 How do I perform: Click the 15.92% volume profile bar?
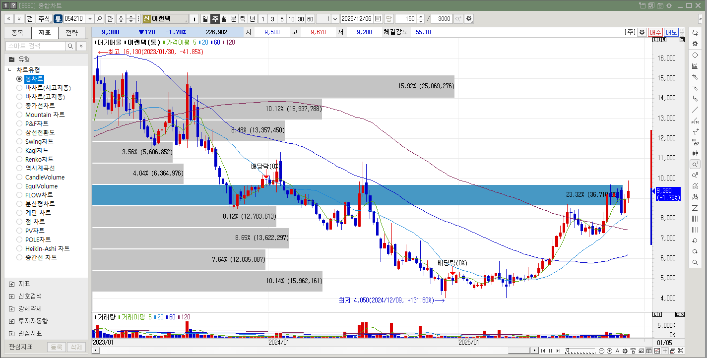pyautogui.click(x=273, y=86)
